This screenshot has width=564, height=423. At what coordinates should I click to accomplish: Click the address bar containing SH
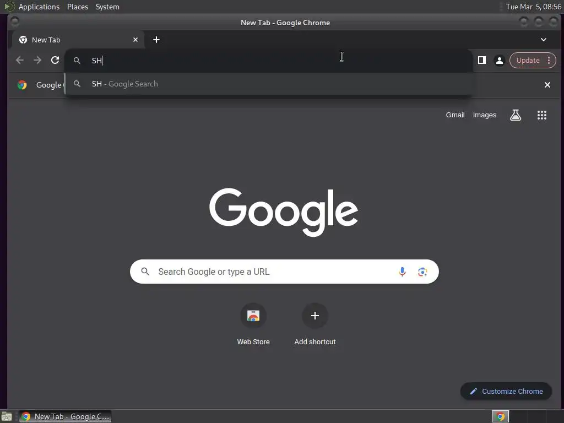[x=268, y=61]
